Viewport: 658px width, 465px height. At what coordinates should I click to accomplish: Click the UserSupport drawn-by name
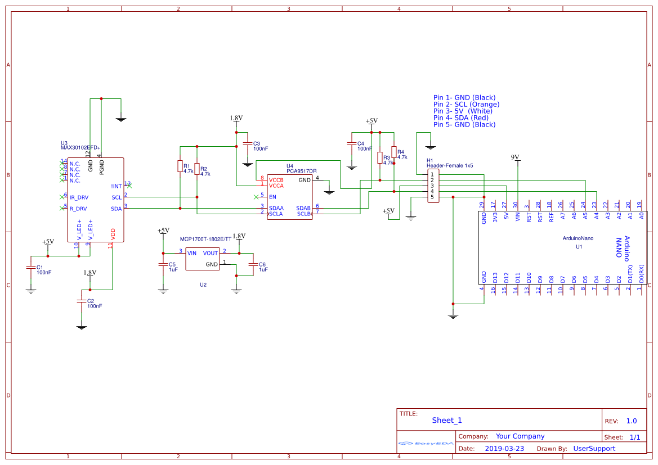click(x=594, y=448)
